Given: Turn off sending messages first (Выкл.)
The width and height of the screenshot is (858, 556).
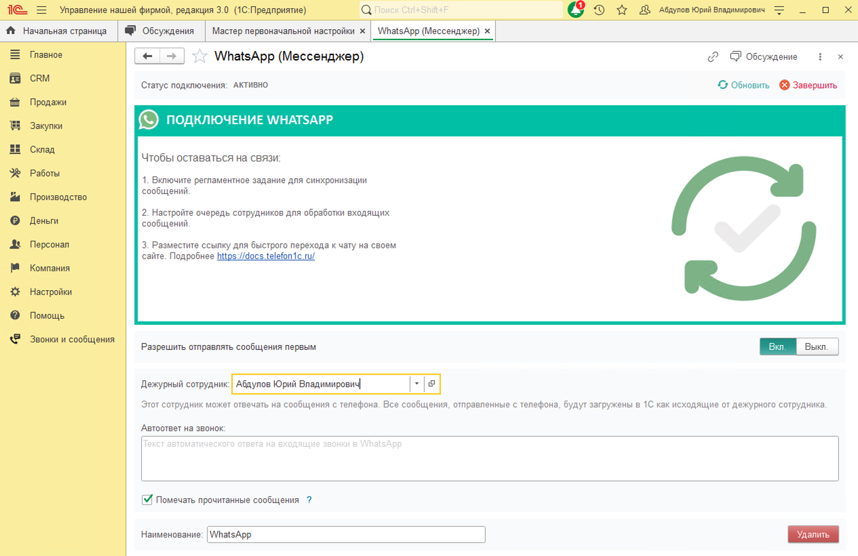Looking at the screenshot, I should pos(816,346).
